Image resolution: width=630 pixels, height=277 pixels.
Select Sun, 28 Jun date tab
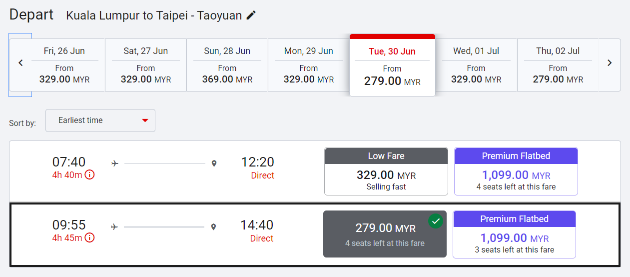tap(227, 65)
